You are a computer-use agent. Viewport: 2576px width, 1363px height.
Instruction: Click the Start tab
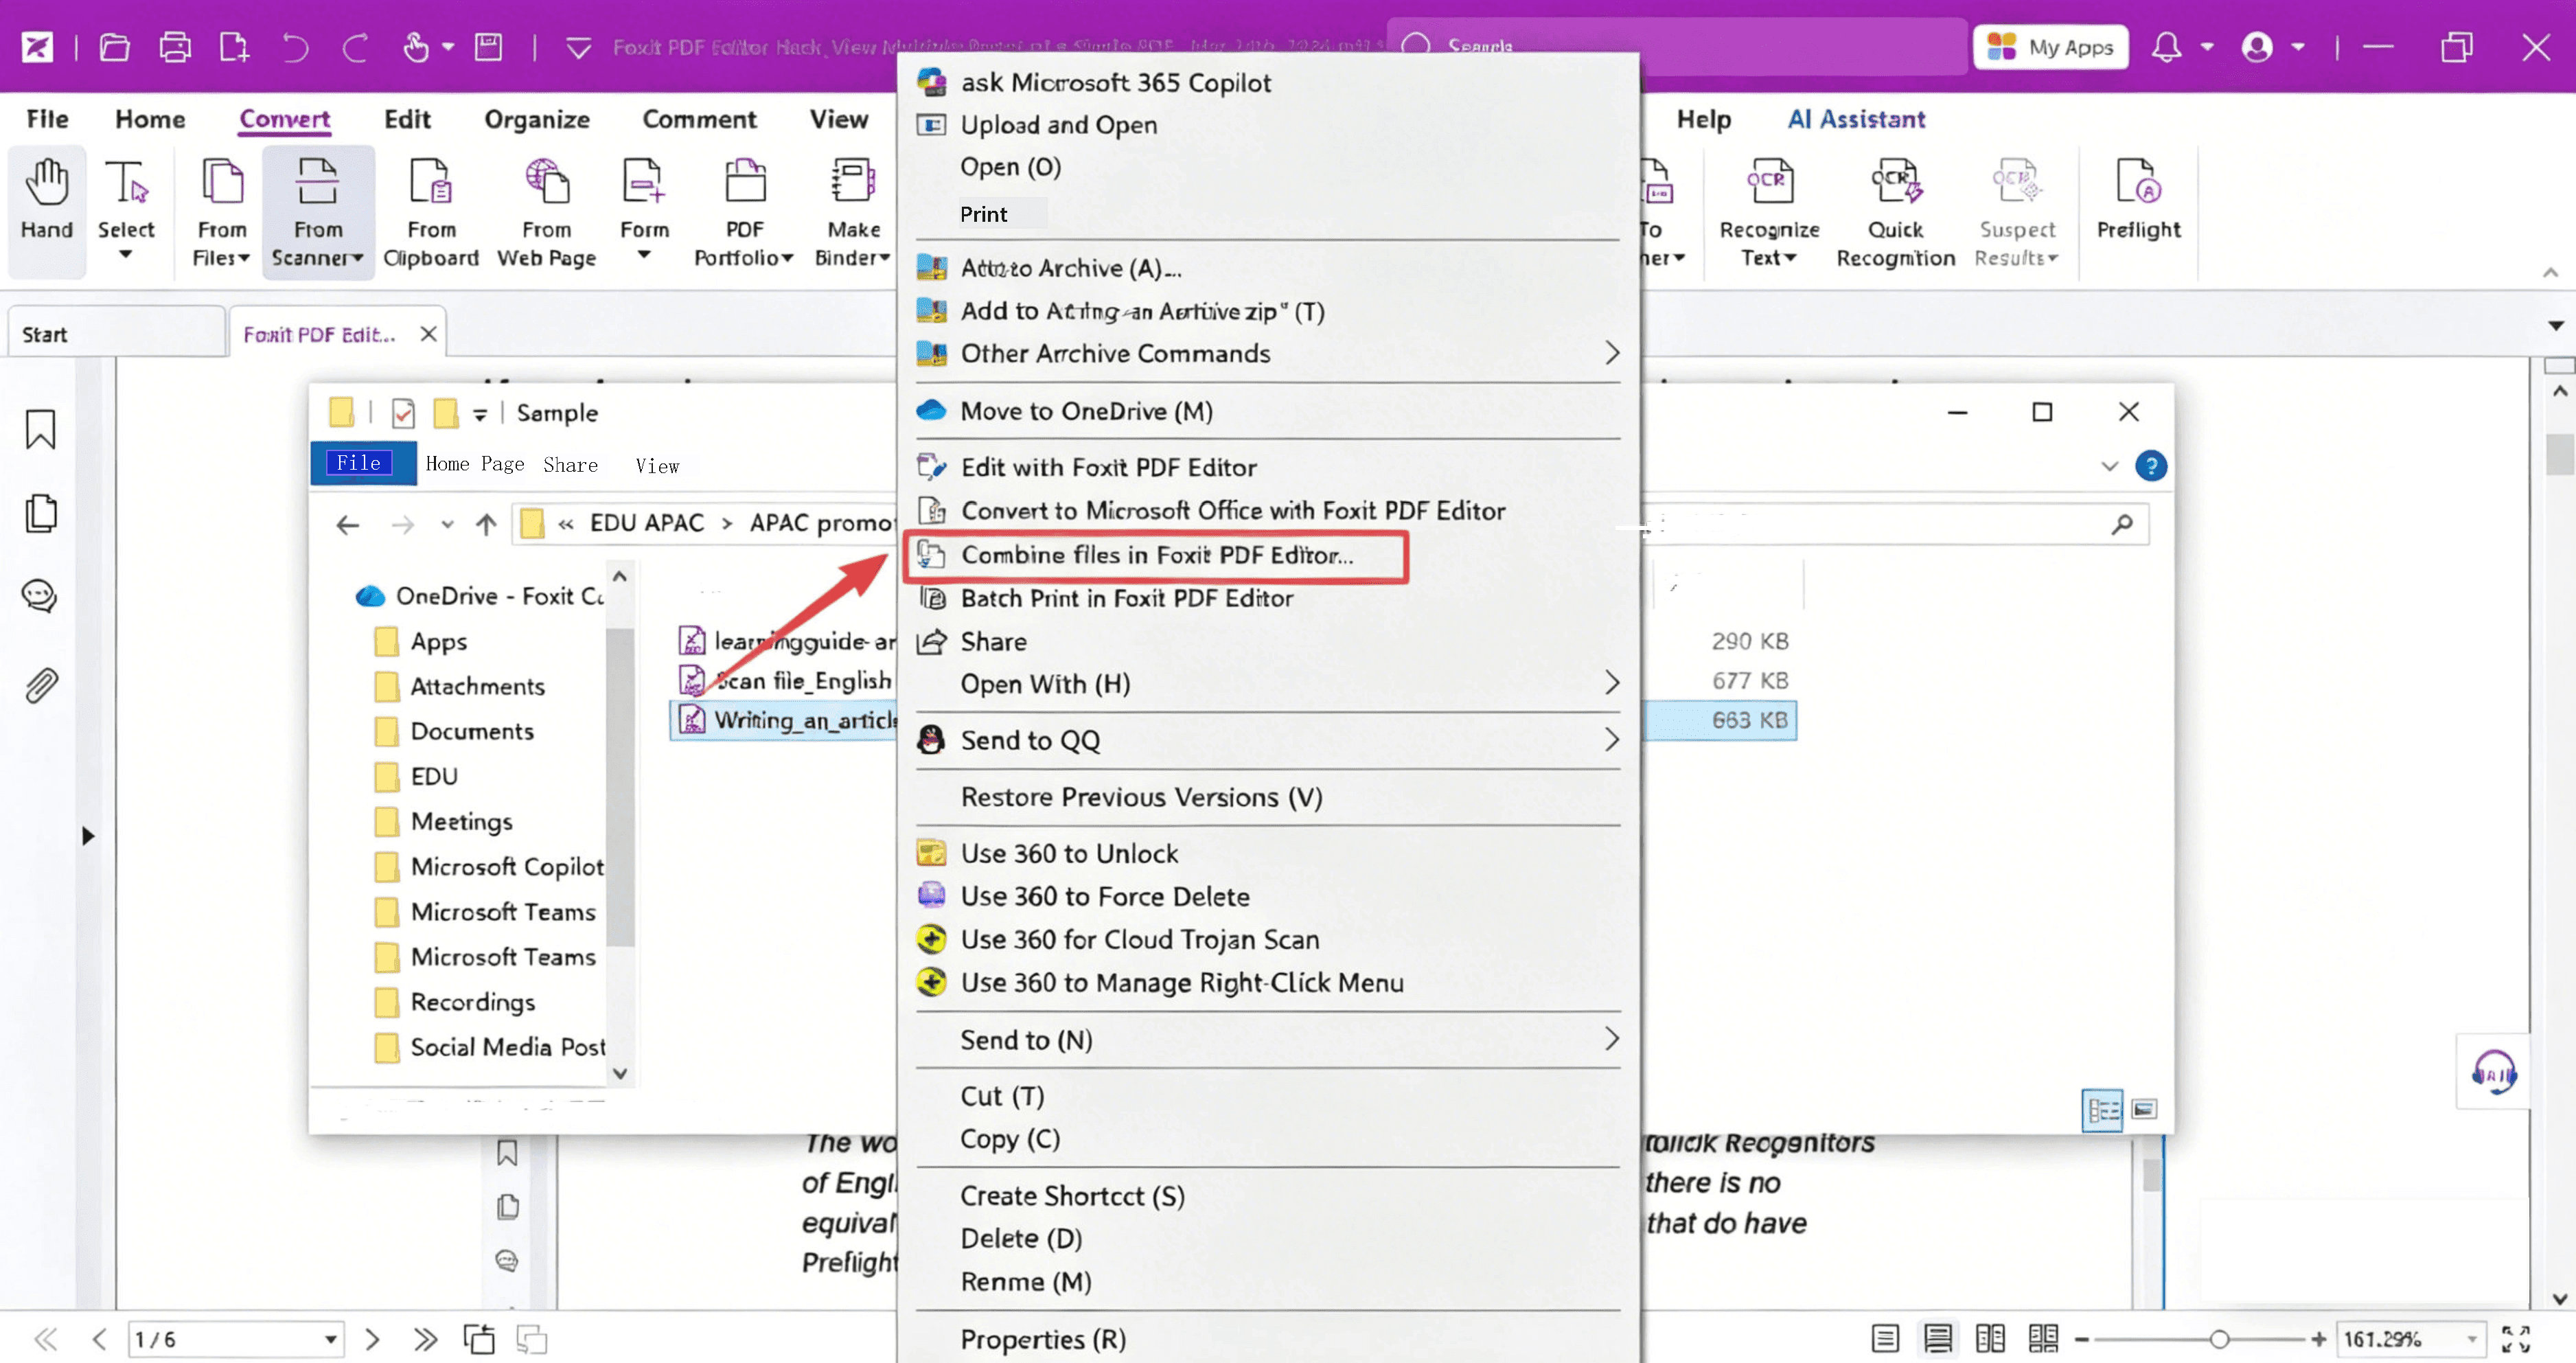tap(116, 334)
